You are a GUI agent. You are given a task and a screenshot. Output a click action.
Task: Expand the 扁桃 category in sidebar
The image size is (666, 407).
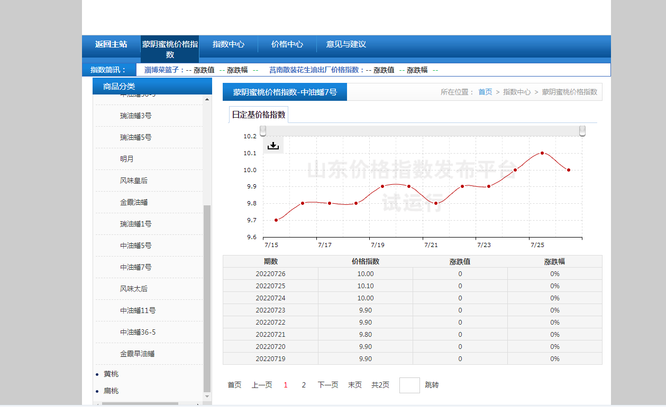[x=111, y=391]
